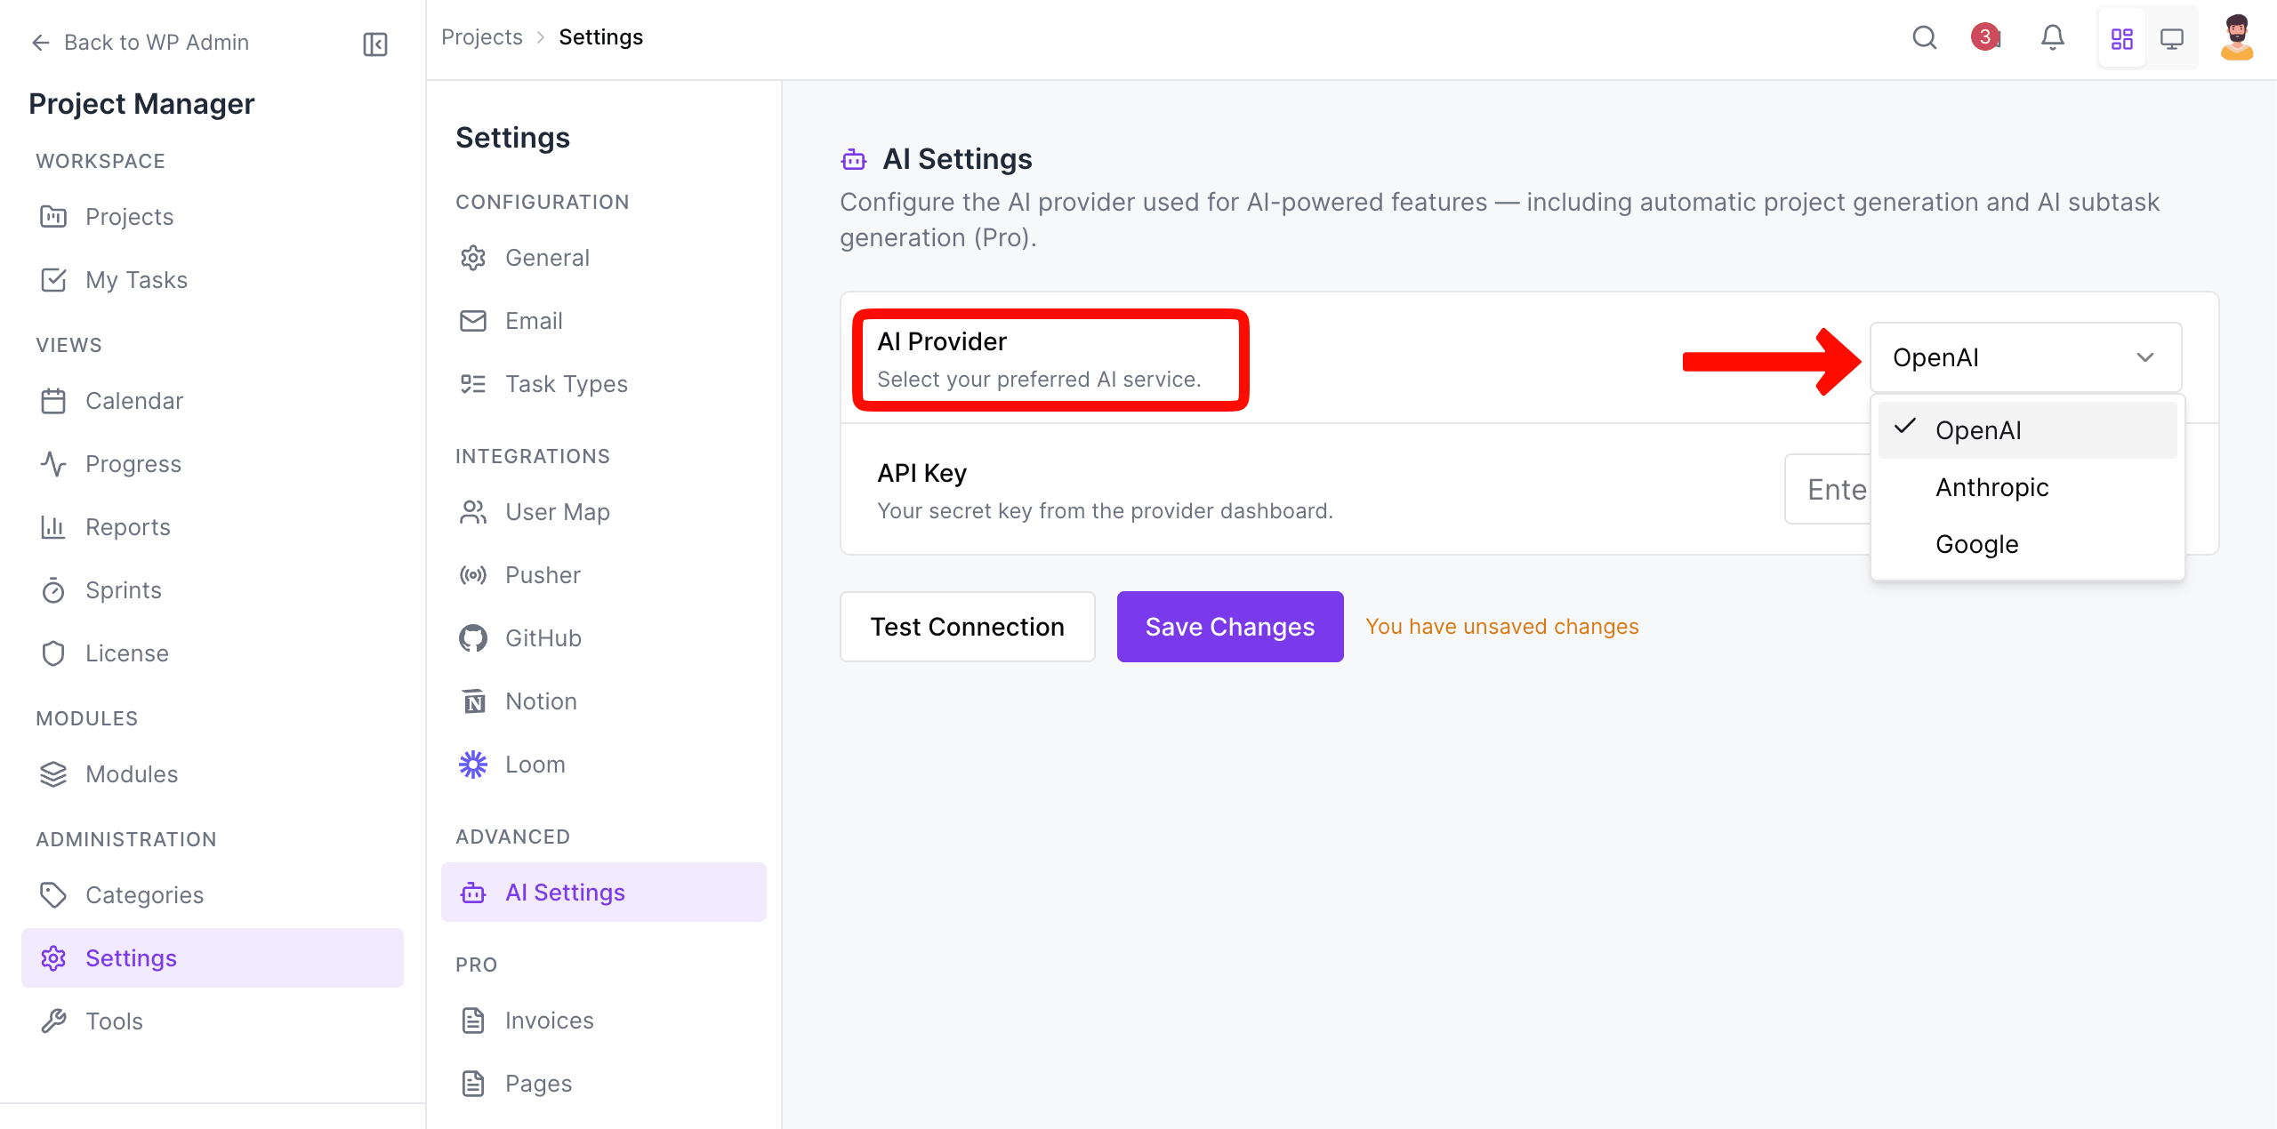
Task: Save changes with the purple button
Action: point(1229,626)
